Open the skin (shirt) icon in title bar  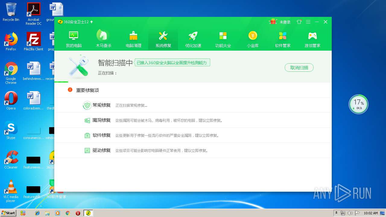[299, 22]
